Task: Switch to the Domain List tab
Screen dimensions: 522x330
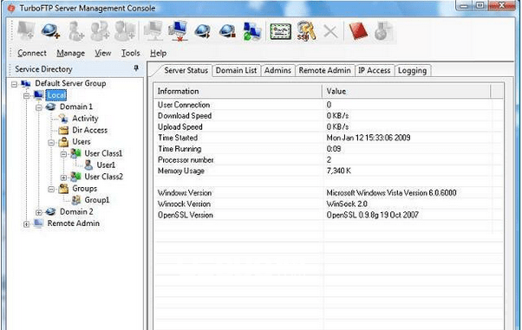Action: tap(237, 70)
